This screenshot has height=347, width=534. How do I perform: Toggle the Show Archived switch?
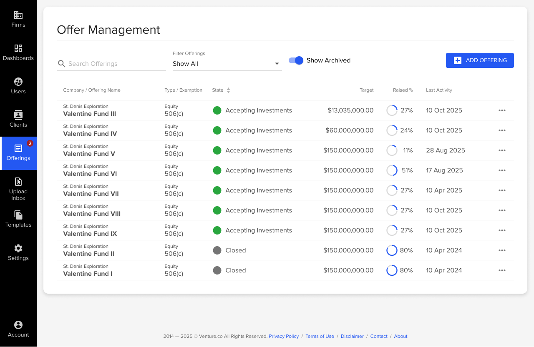point(296,60)
